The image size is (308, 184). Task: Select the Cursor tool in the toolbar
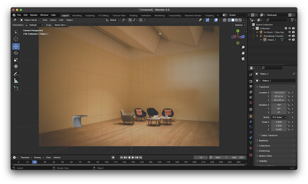(16, 39)
